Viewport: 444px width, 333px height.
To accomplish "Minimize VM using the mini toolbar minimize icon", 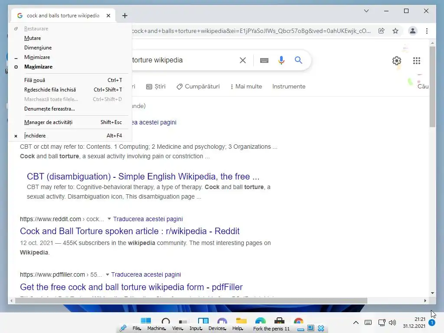I will 301,330.
